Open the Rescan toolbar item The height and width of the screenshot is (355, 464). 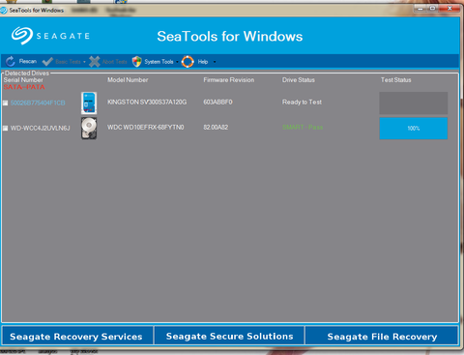(28, 61)
